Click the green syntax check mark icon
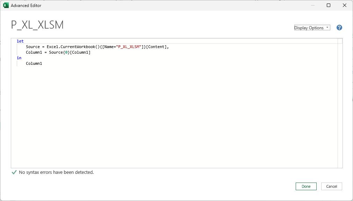Viewport: 353px width, 201px height. (14, 172)
